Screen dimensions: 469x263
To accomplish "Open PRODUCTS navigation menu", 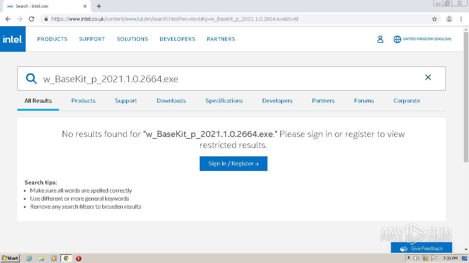I will click(x=52, y=39).
